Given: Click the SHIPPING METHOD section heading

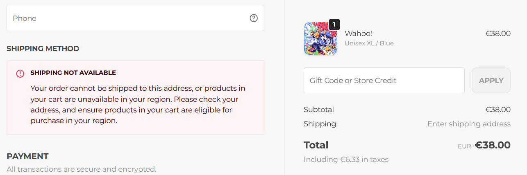Looking at the screenshot, I should (43, 49).
